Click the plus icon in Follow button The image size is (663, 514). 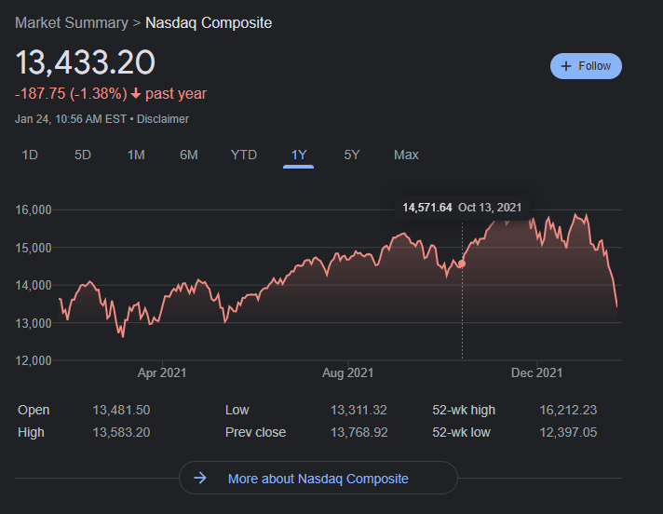pos(566,66)
